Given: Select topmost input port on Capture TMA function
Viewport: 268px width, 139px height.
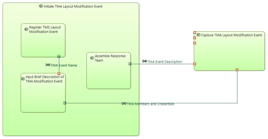Looking at the screenshot, I should pos(195,33).
